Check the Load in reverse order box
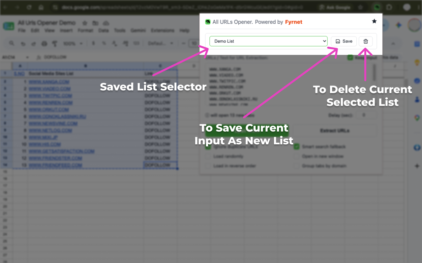 [208, 166]
